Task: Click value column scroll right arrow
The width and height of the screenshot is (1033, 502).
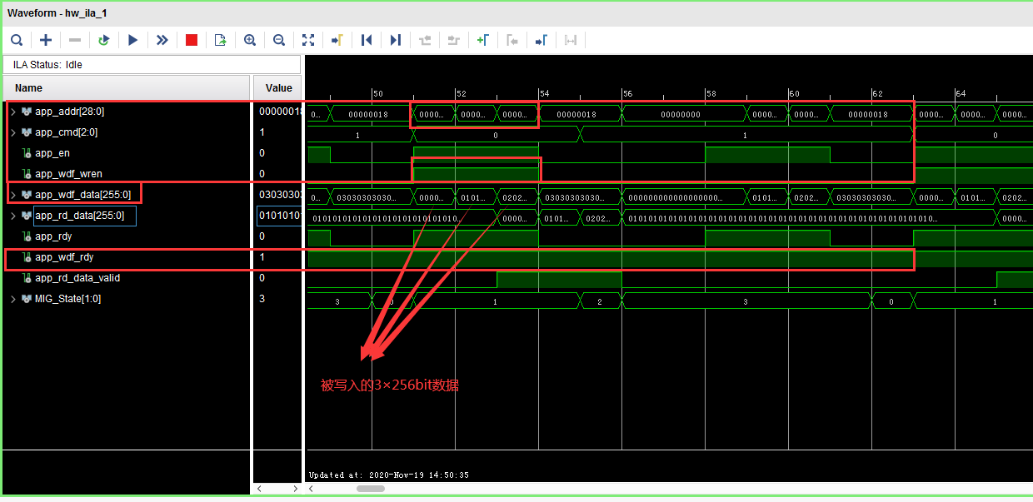Action: pyautogui.click(x=295, y=489)
